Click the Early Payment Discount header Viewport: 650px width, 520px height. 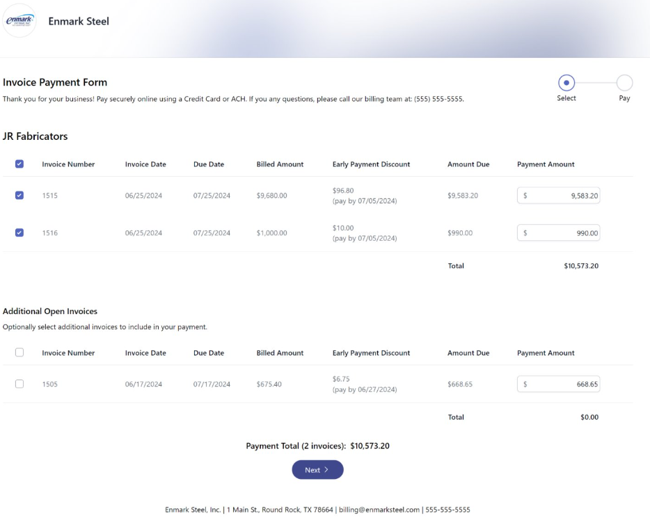371,164
